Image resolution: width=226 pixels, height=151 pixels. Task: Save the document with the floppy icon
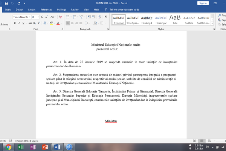point(6,3)
